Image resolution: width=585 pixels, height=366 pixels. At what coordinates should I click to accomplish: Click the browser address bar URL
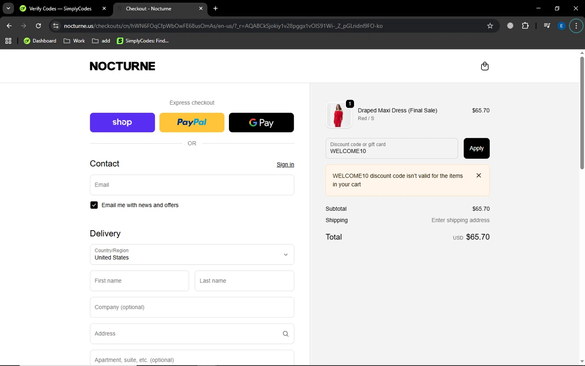pos(223,26)
